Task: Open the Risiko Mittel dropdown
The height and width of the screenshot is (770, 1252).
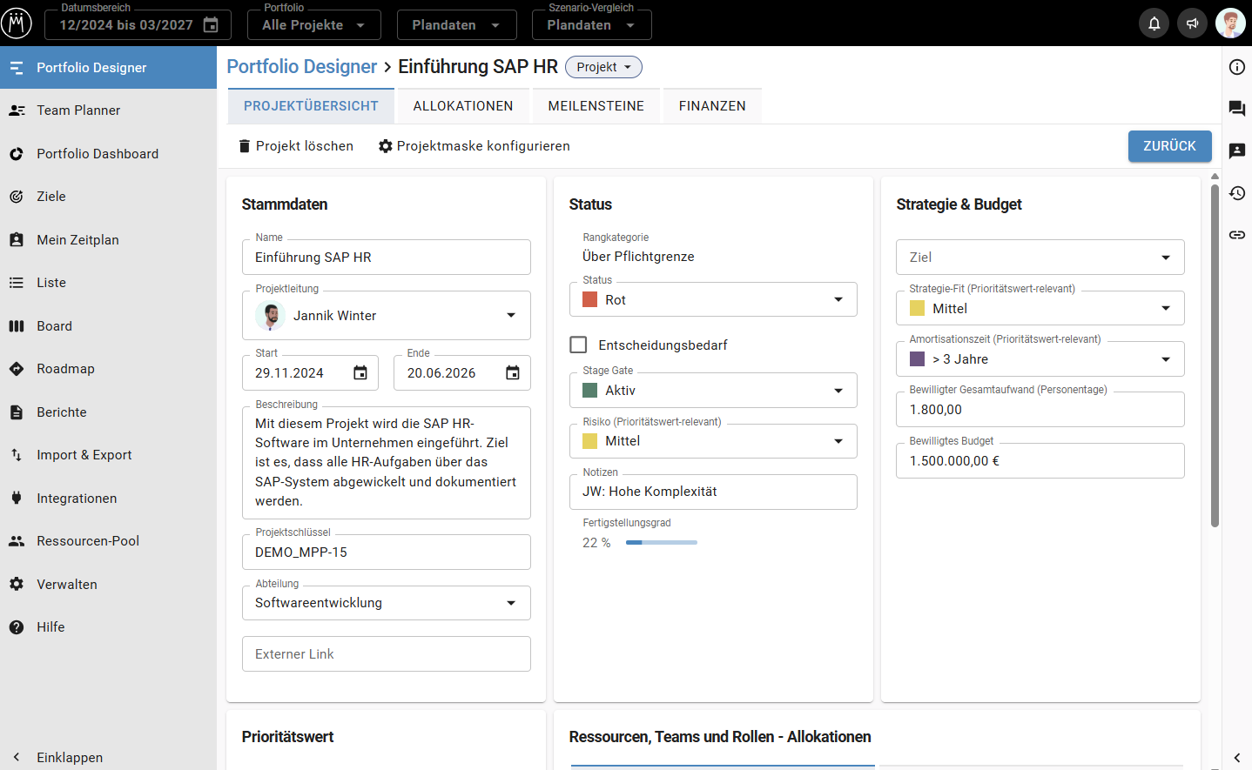Action: (714, 441)
